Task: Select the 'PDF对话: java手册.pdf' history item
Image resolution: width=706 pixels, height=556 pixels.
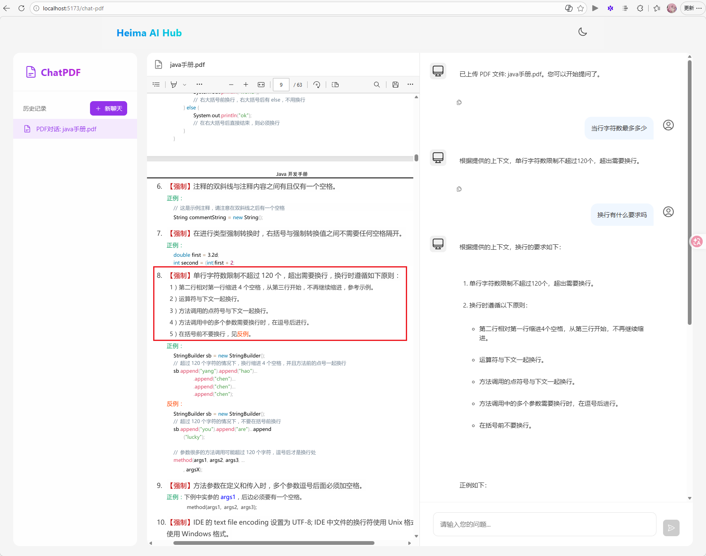Action: [66, 129]
